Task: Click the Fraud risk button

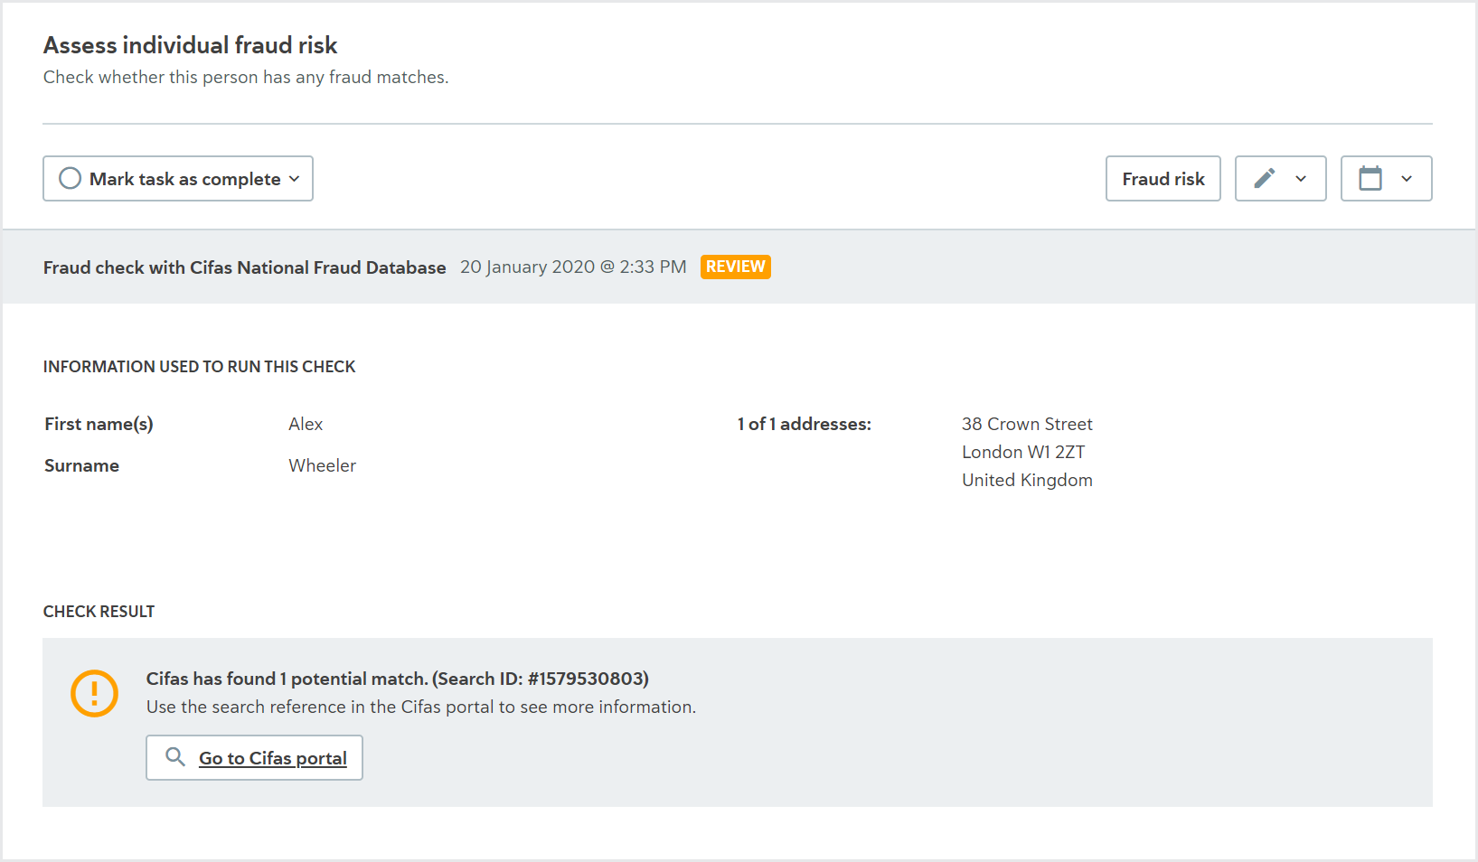Action: point(1163,178)
